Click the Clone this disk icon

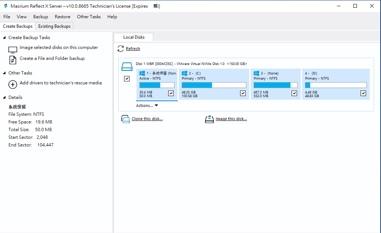tap(125, 119)
